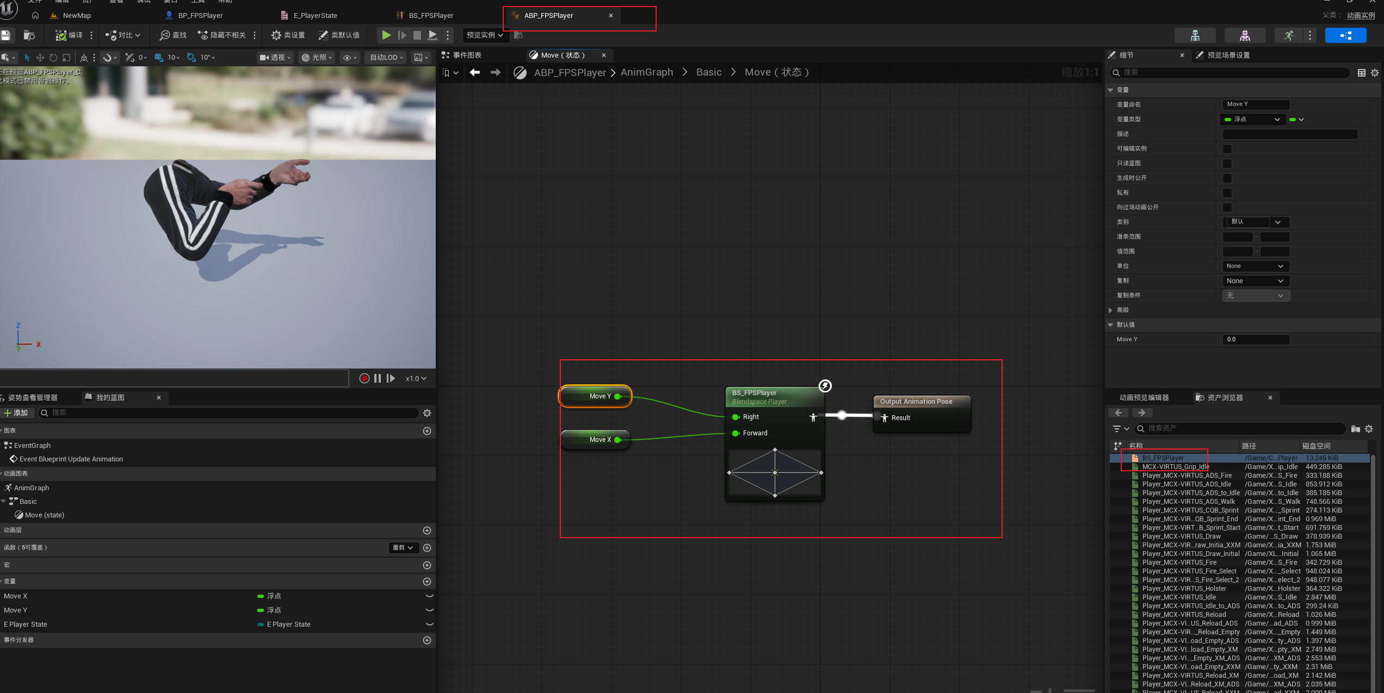Open asset browser settings gear

[1369, 429]
